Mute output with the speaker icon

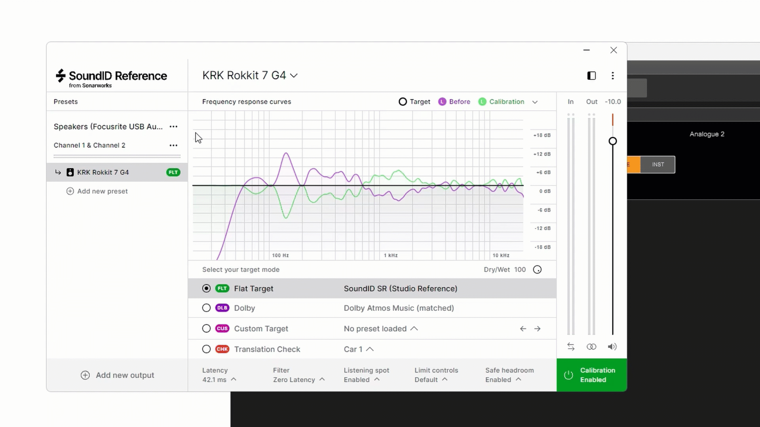point(612,347)
